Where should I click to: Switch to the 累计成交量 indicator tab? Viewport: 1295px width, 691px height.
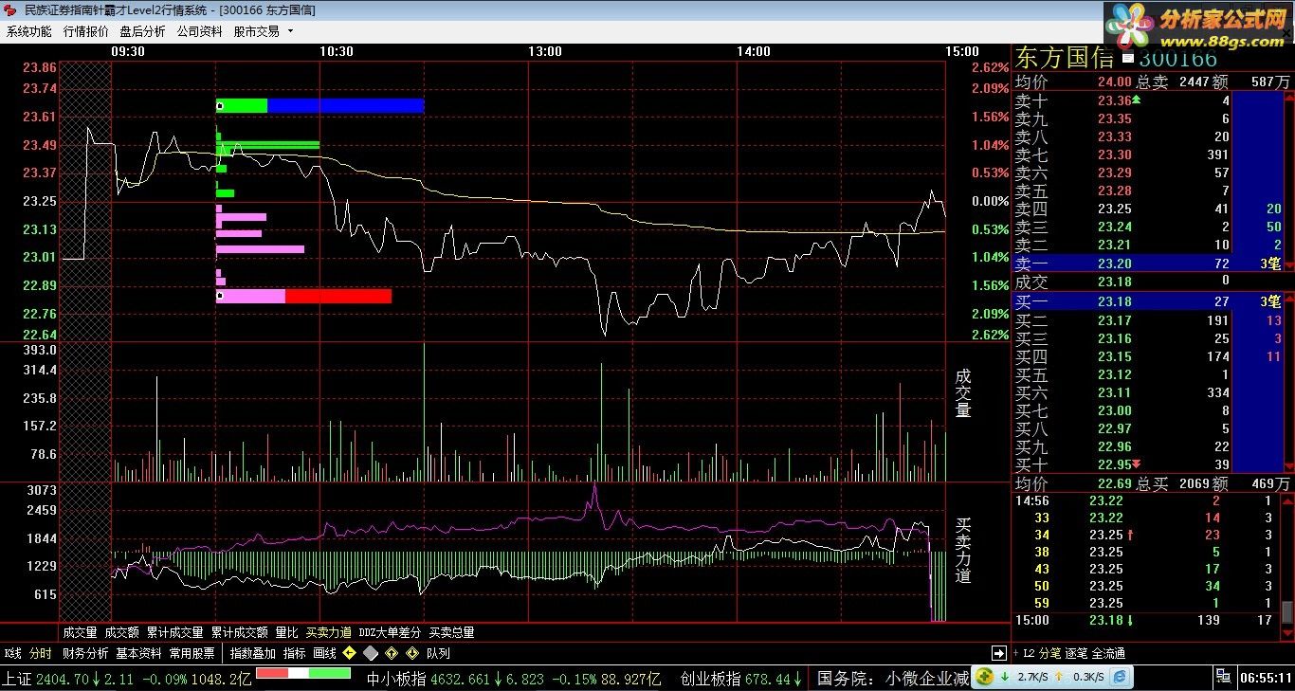[174, 632]
